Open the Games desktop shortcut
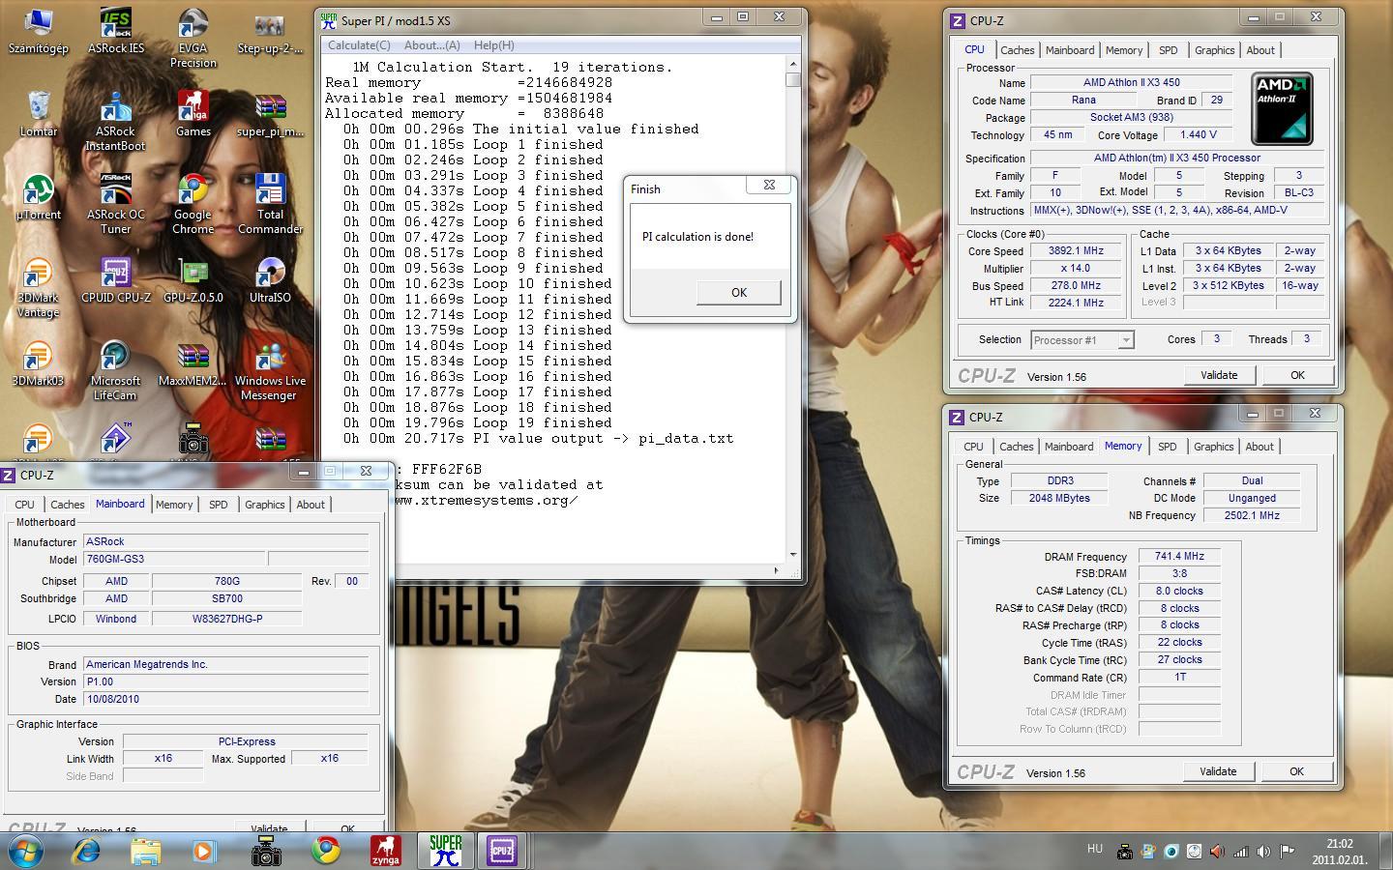Image resolution: width=1393 pixels, height=870 pixels. point(193,113)
